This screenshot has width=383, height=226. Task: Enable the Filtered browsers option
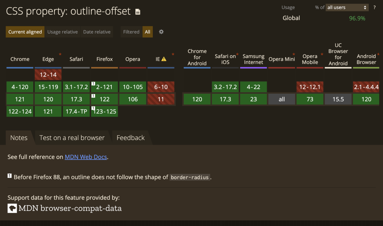[132, 32]
